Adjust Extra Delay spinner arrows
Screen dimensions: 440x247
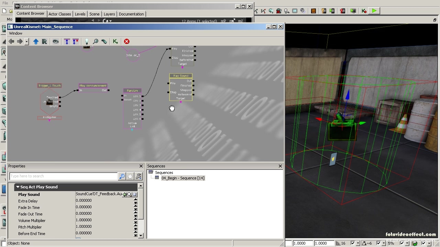tap(135, 201)
